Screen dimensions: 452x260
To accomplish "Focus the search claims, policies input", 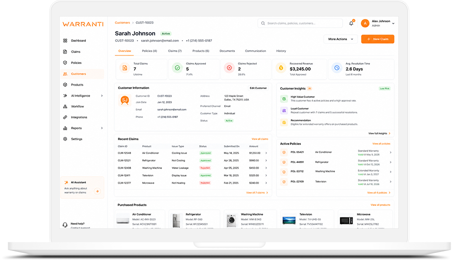I will (300, 23).
